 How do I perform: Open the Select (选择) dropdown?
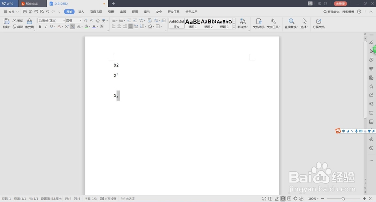coord(304,27)
